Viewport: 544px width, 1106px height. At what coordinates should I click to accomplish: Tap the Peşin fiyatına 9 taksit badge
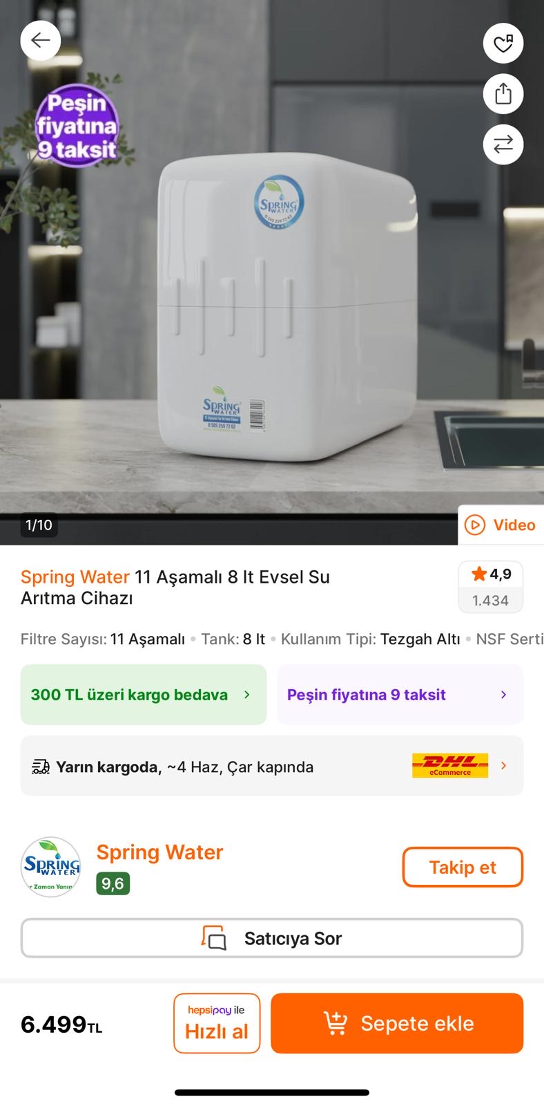[77, 126]
